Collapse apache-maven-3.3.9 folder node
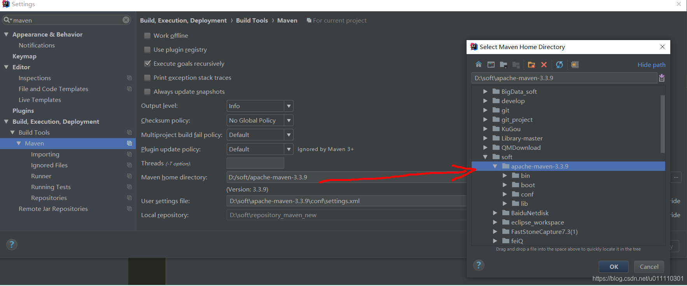The width and height of the screenshot is (687, 286). pyautogui.click(x=495, y=166)
